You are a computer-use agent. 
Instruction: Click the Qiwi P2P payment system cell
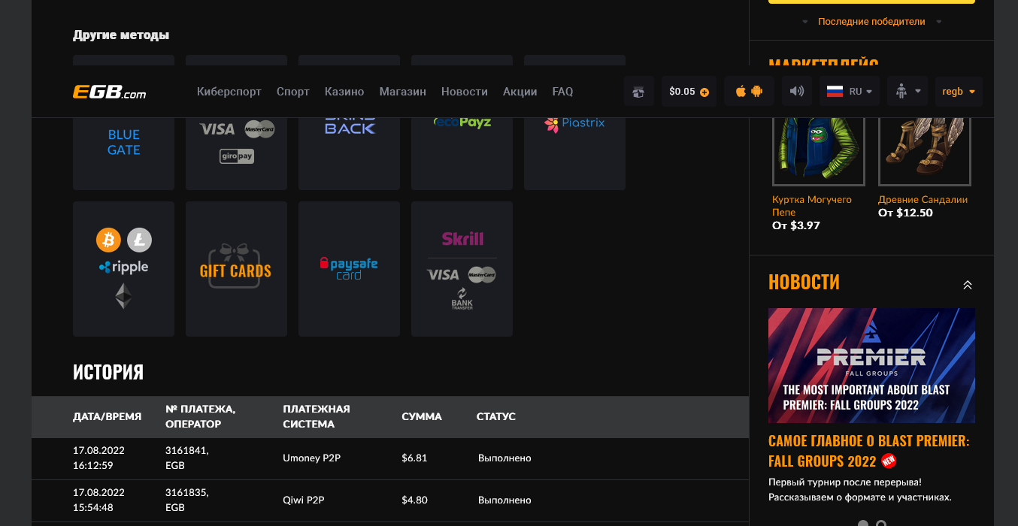304,500
